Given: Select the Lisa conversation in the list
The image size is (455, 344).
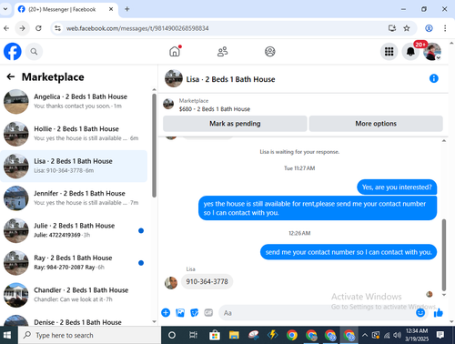Looking at the screenshot, I should tap(74, 166).
